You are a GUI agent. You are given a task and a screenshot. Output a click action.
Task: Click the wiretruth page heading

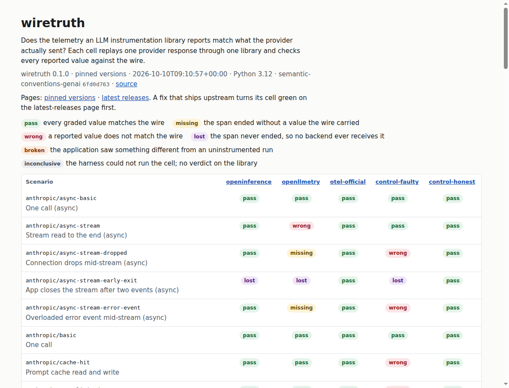(53, 23)
